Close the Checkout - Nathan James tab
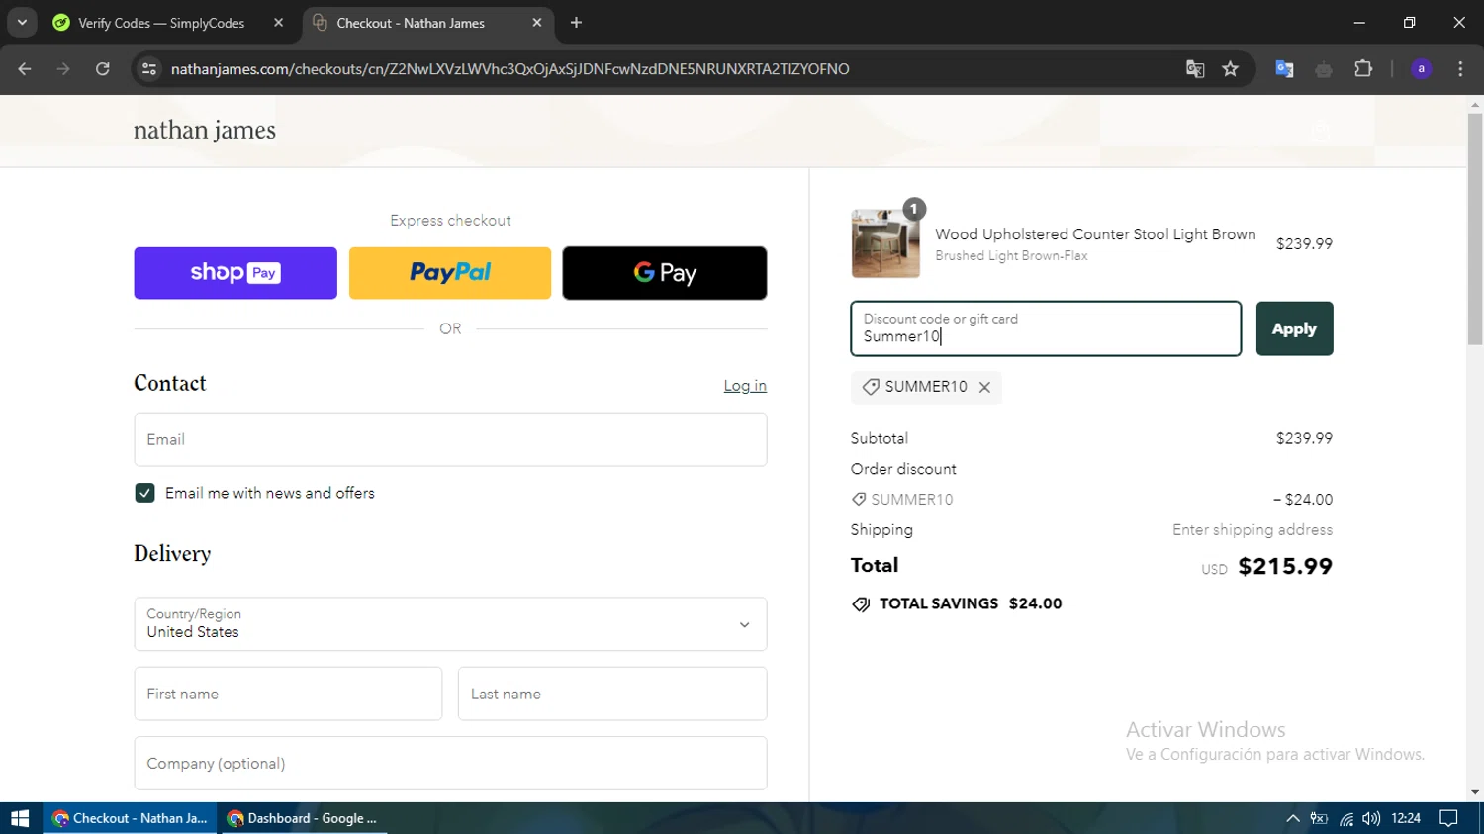 pos(537,23)
